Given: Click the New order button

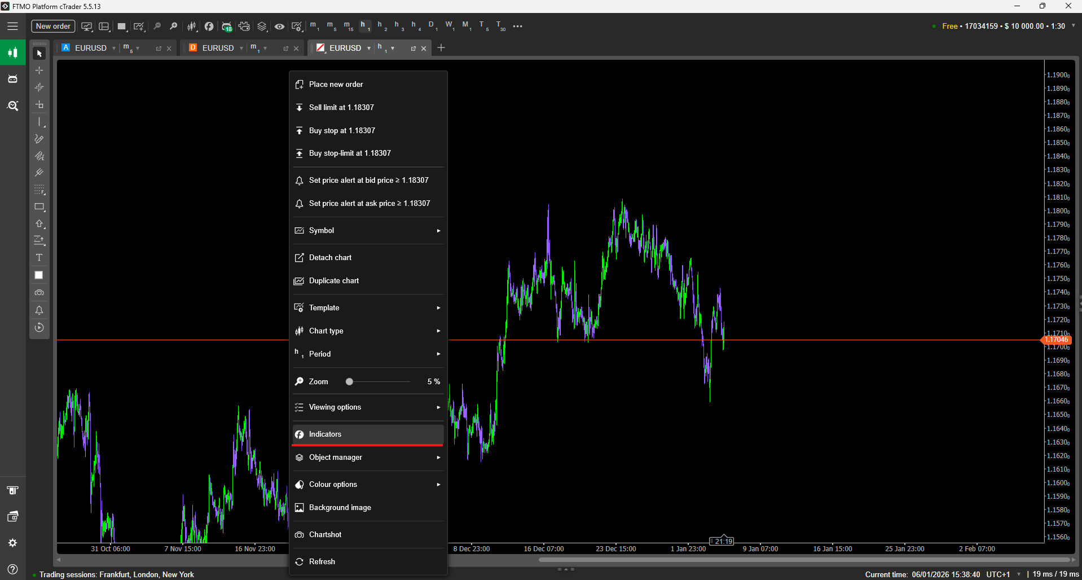Looking at the screenshot, I should pyautogui.click(x=53, y=27).
